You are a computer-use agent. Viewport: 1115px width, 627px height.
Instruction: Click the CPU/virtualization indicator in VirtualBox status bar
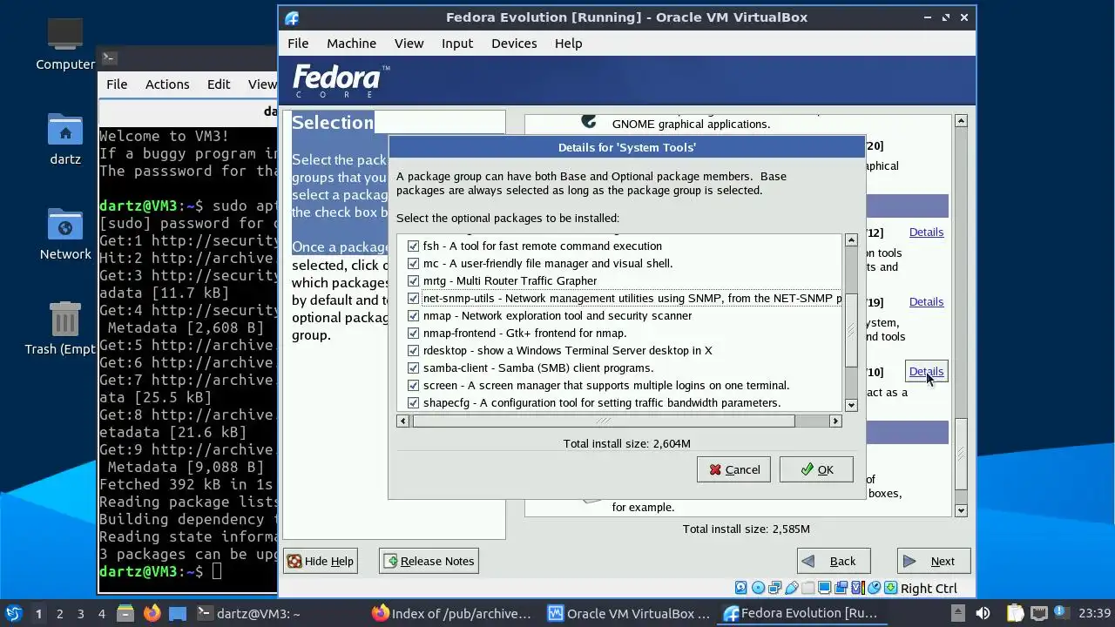coord(858,588)
